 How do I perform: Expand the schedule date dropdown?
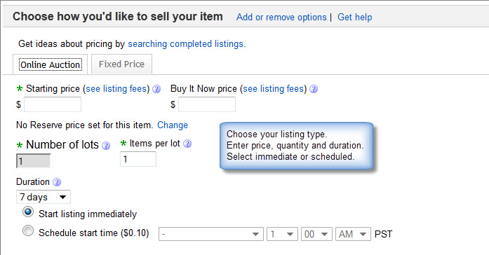point(211,234)
